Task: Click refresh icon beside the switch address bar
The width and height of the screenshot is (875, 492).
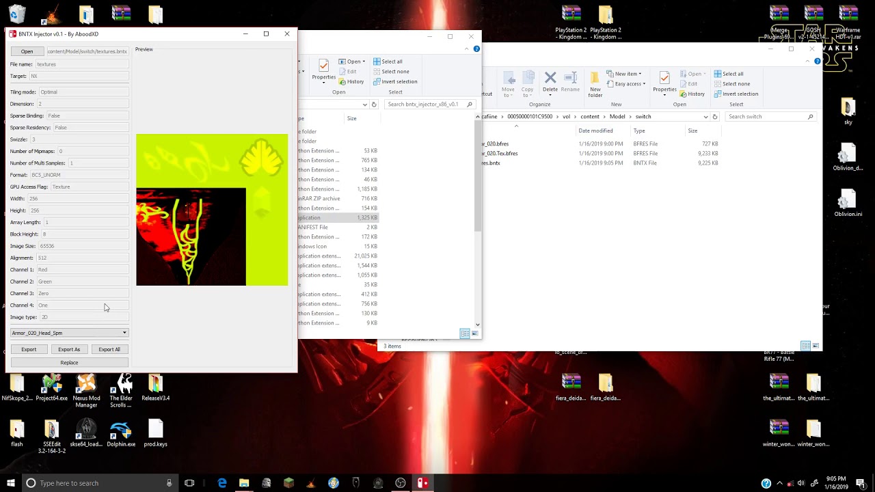Action: [x=715, y=117]
